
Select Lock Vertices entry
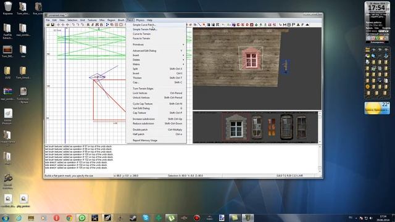pos(156,93)
